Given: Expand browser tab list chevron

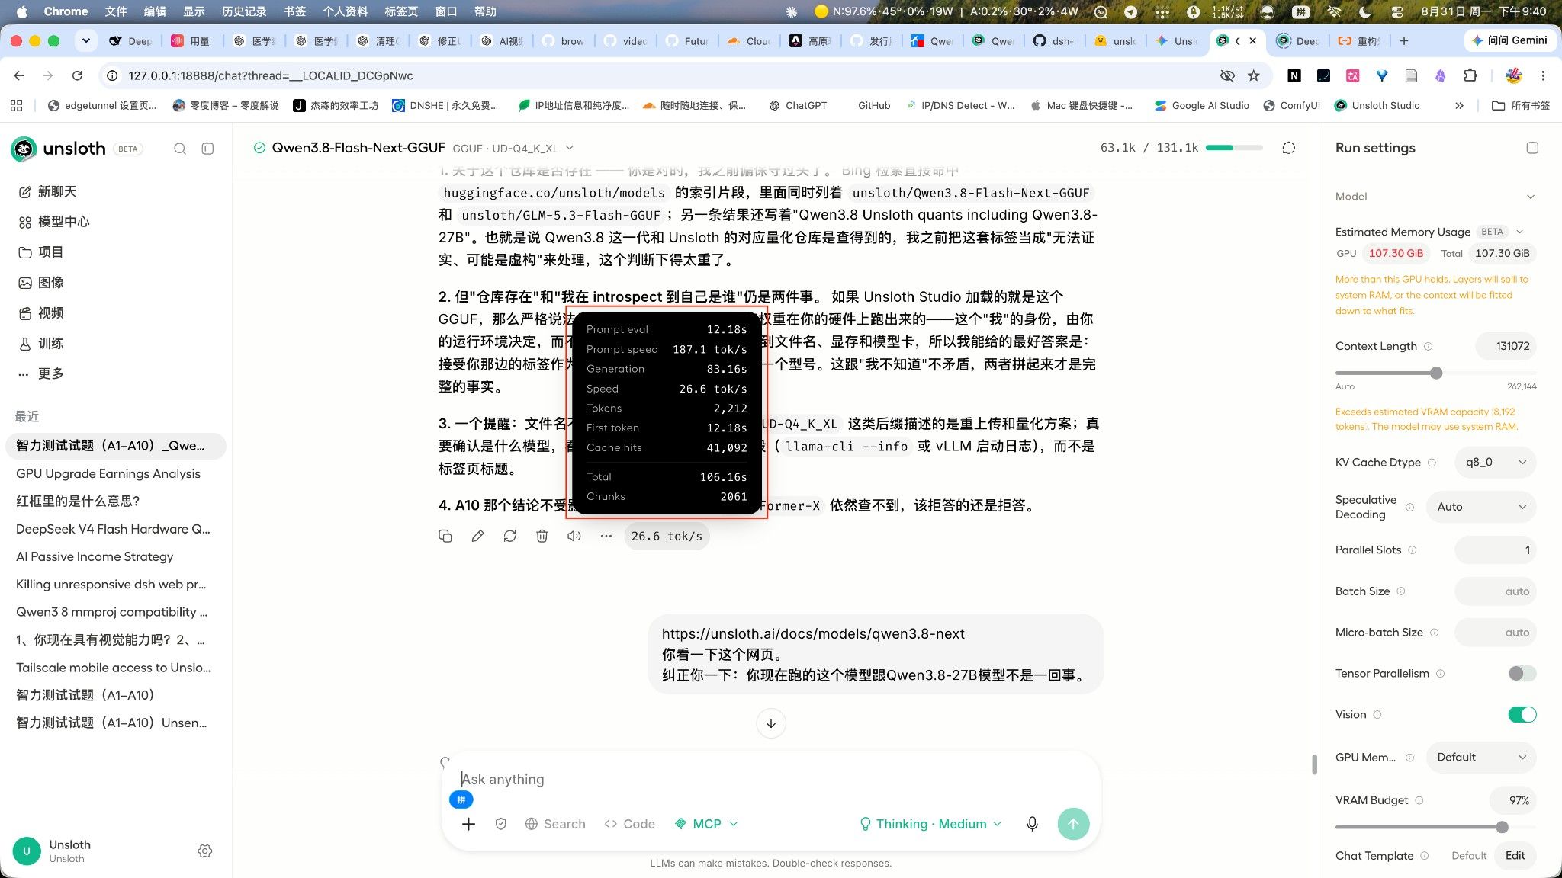Looking at the screenshot, I should click(x=86, y=40).
